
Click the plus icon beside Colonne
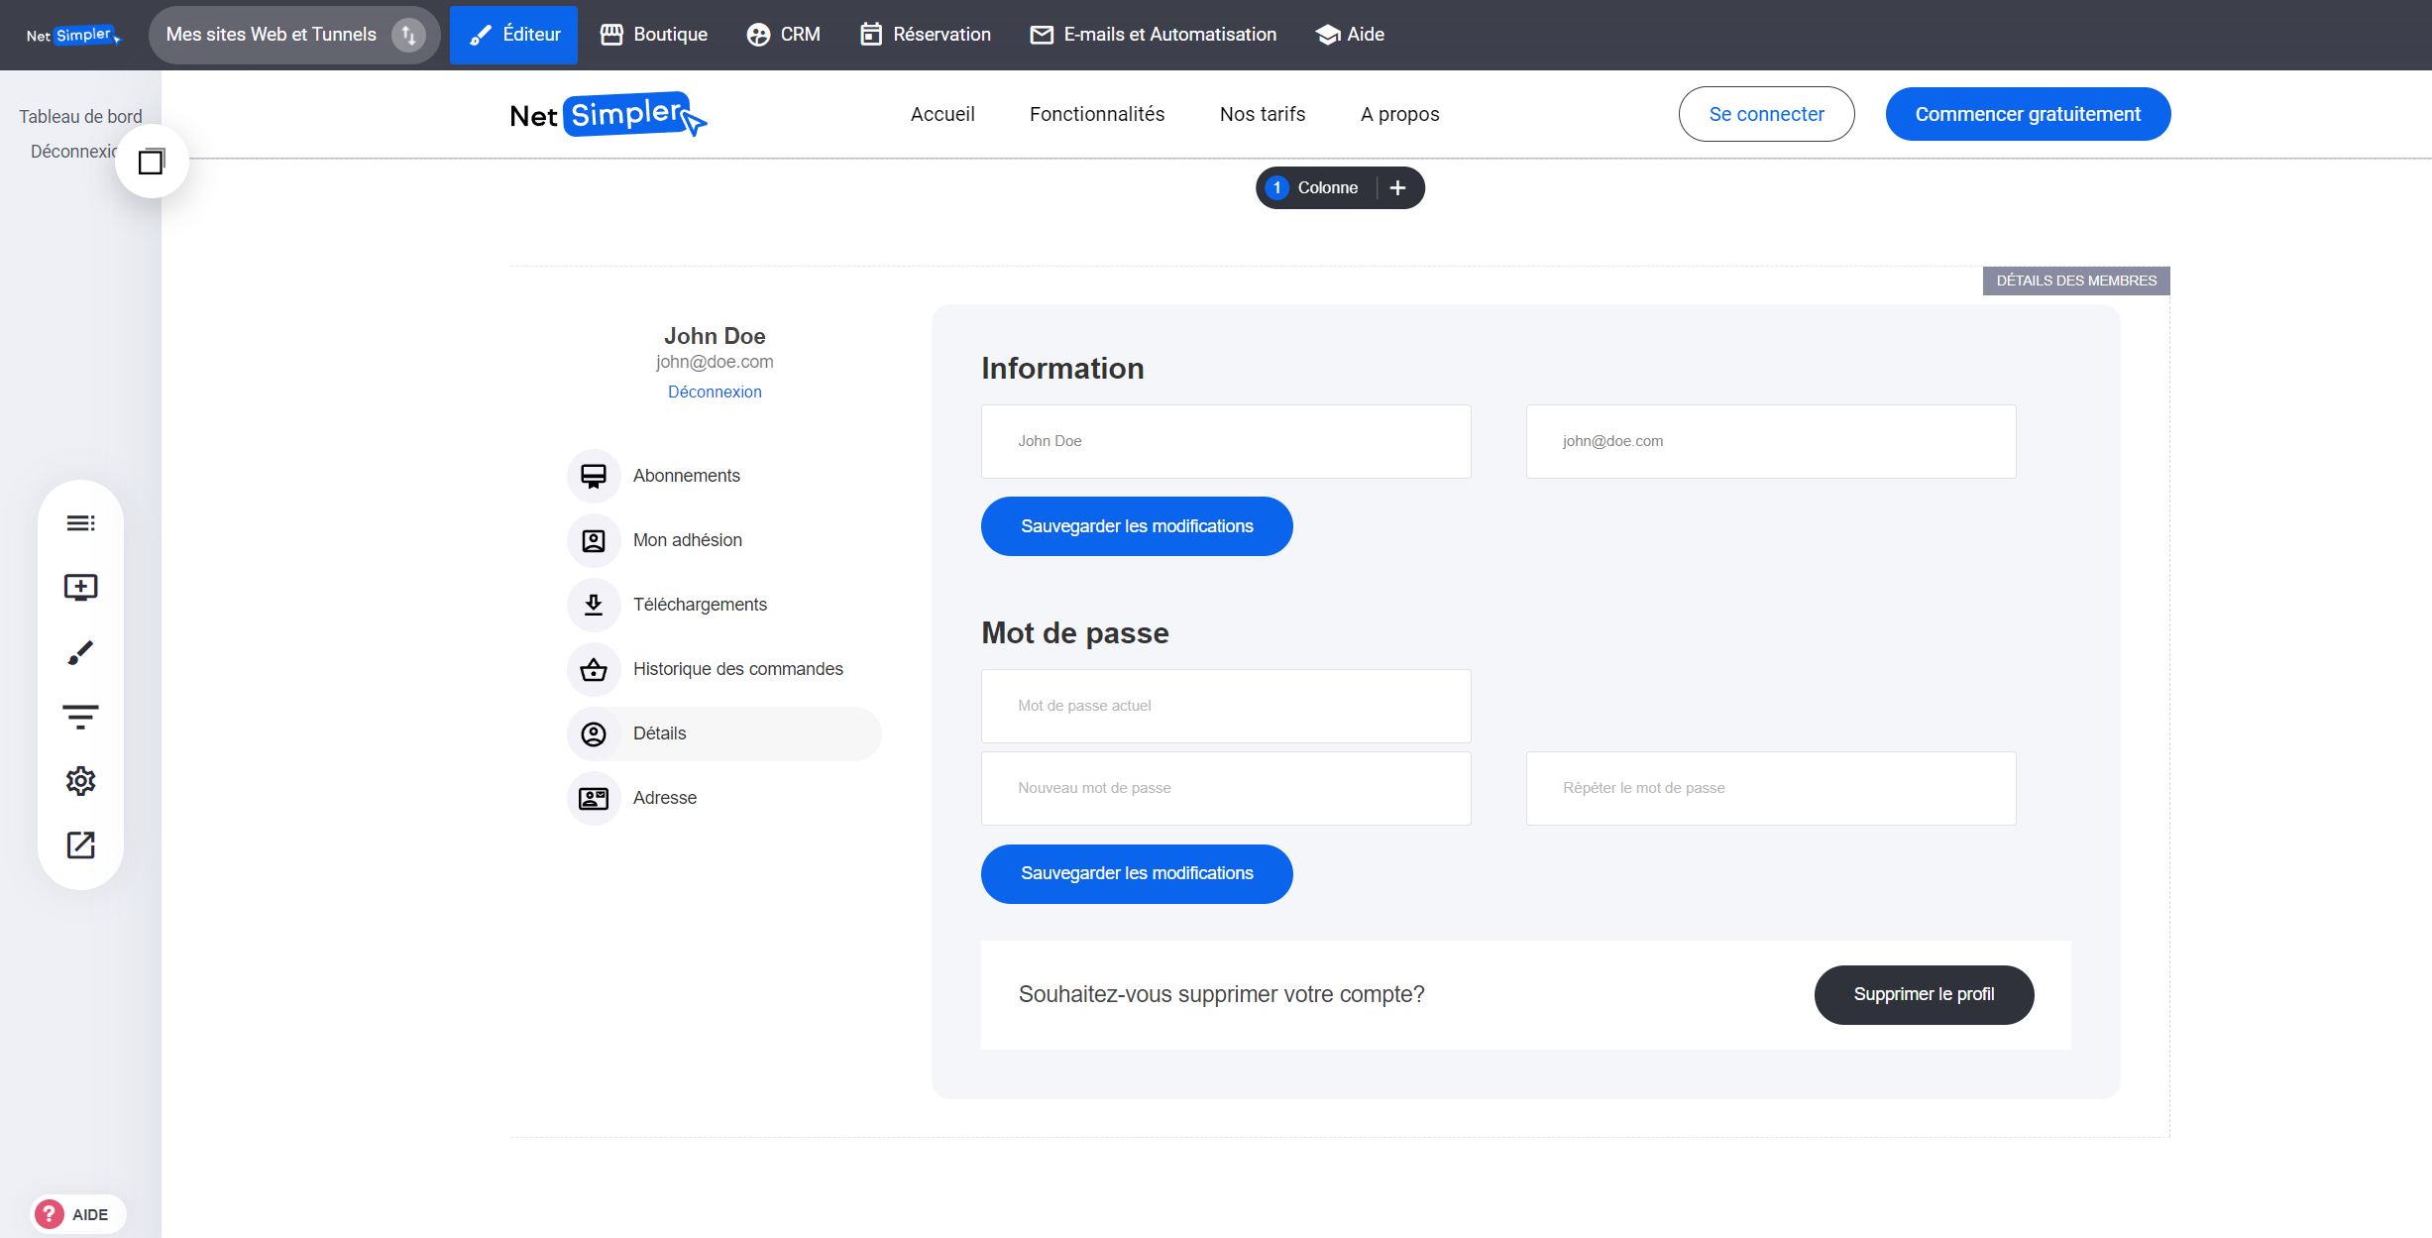(1397, 188)
